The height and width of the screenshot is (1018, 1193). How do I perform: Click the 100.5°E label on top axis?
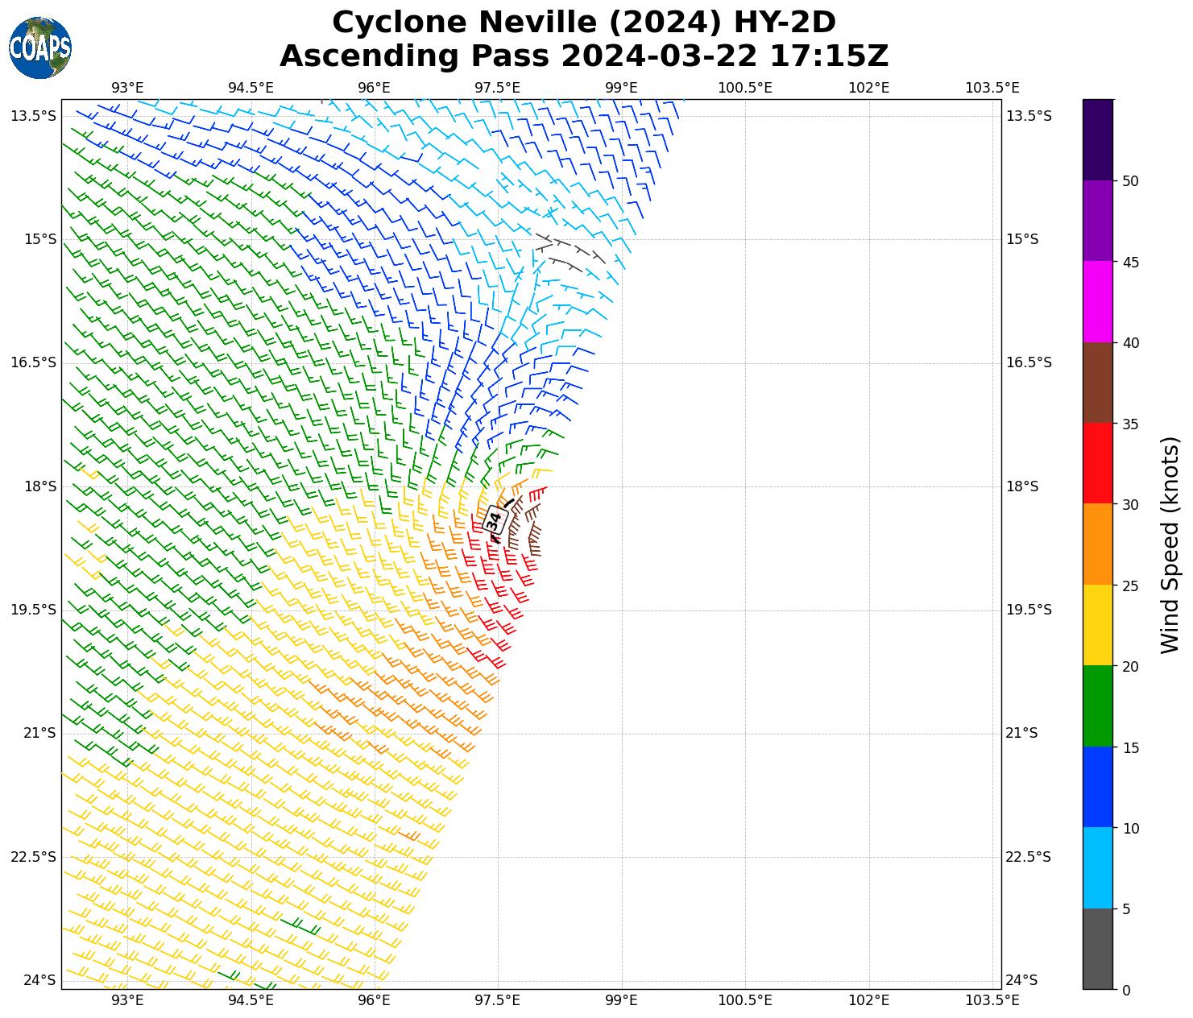744,88
